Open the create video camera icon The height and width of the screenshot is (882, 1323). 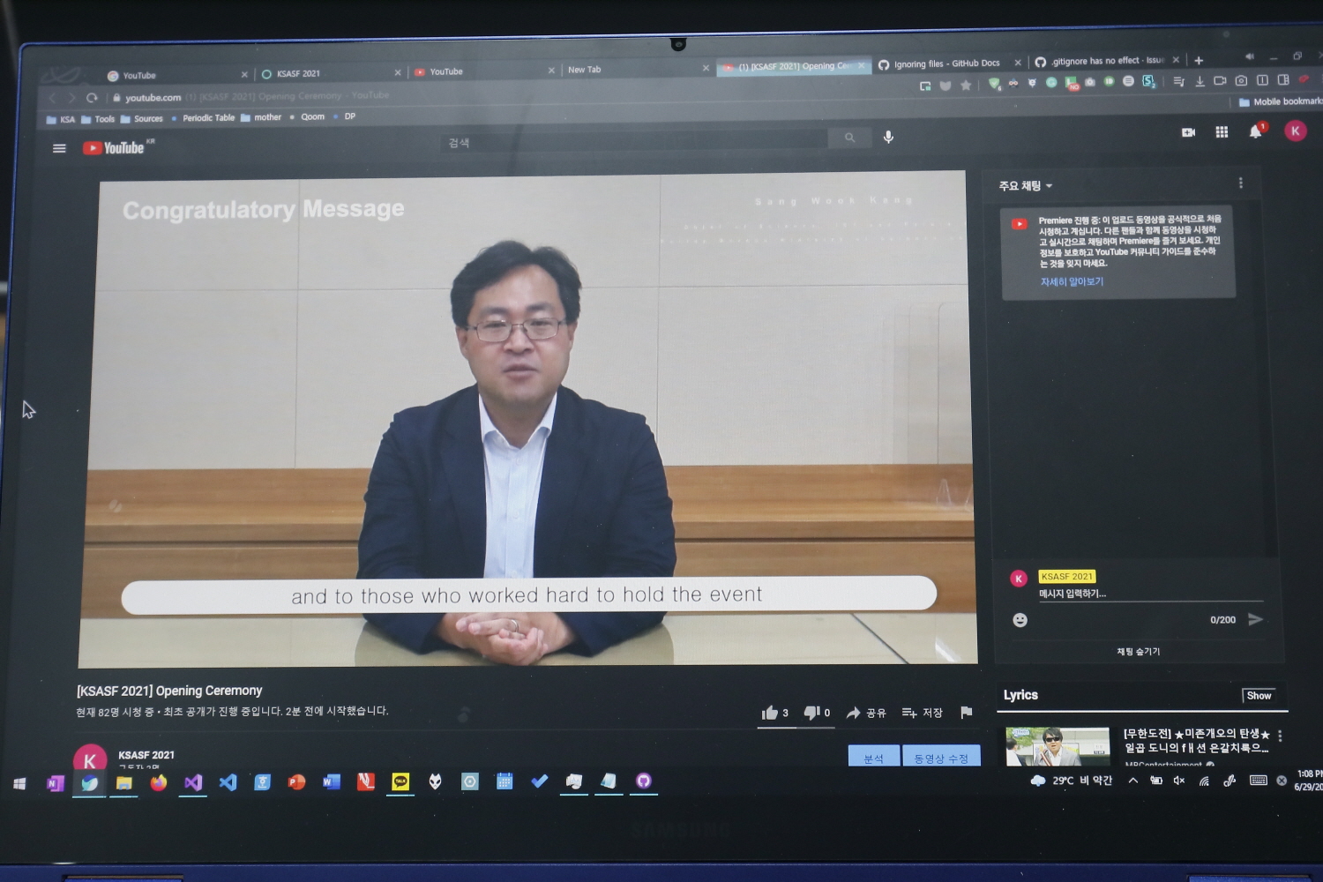1188,132
